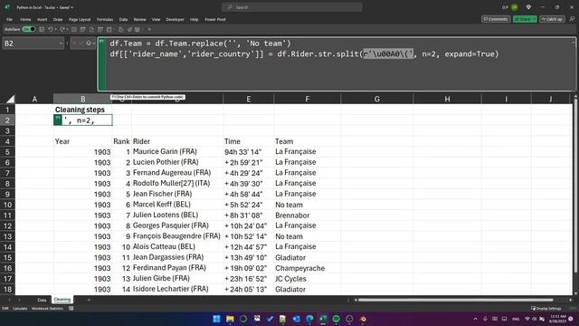Click Workbook Statistics in status bar
This screenshot has width=579, height=326.
click(x=47, y=308)
